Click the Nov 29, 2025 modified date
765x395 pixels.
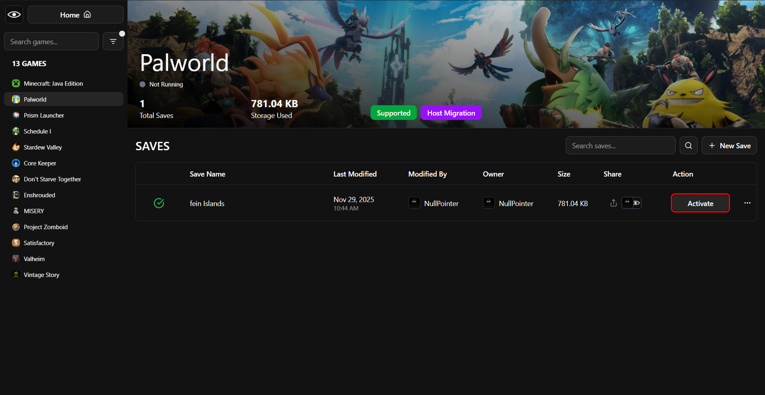tap(354, 199)
